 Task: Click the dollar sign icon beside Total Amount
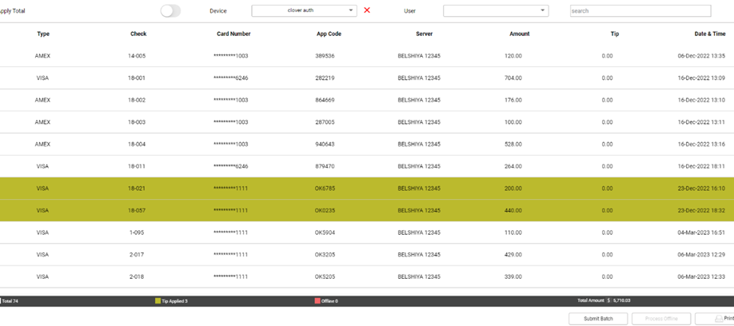coord(608,300)
